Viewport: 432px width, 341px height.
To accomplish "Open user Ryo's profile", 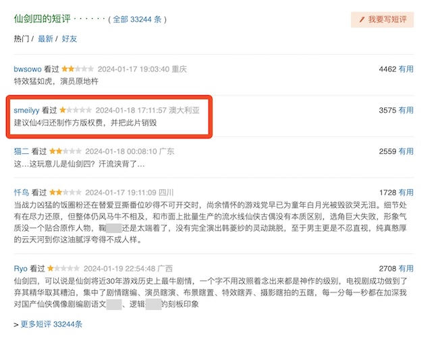I will coord(21,269).
